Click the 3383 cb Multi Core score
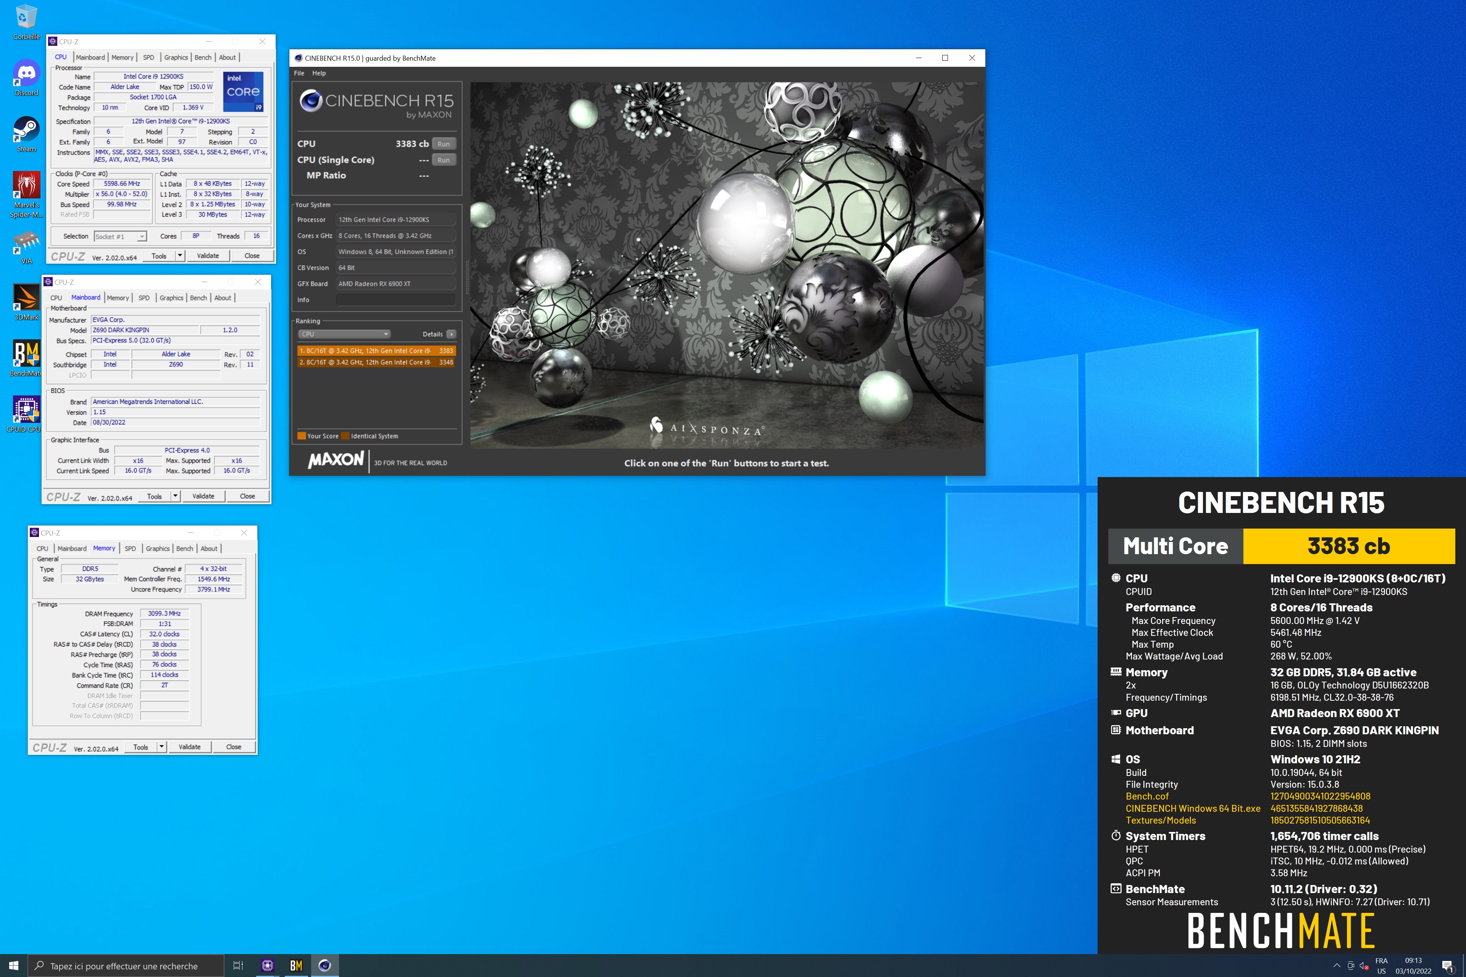The image size is (1466, 977). 1349,546
